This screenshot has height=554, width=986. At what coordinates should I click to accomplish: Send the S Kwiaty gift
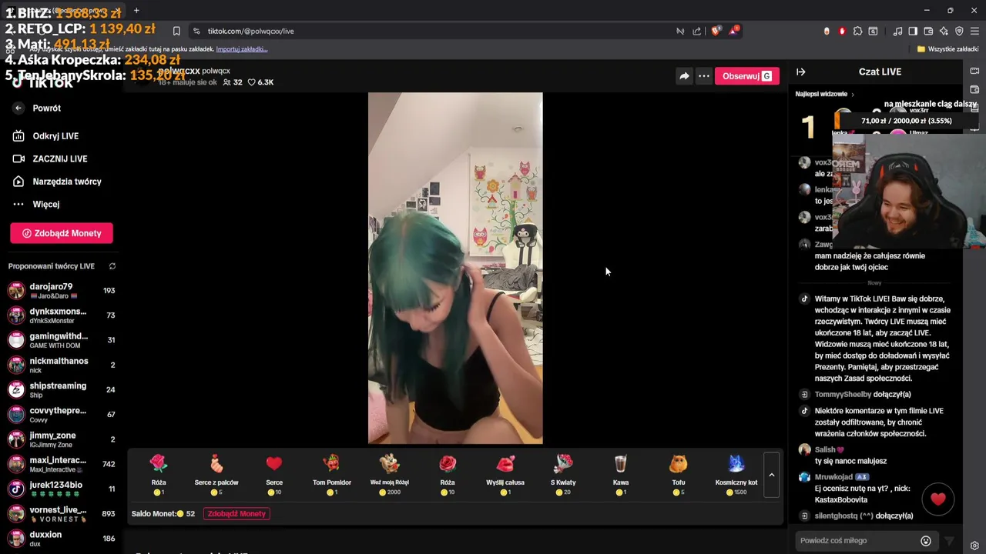[x=563, y=474]
